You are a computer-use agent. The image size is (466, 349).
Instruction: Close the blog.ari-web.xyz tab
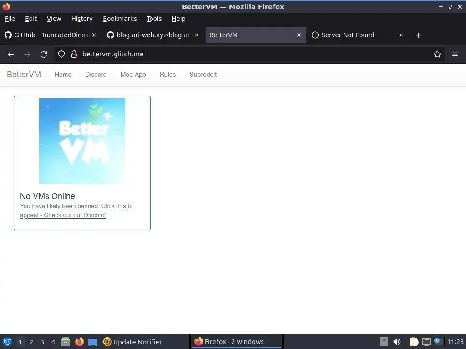point(197,35)
